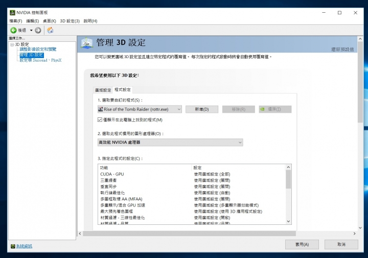
Task: Select the 三重緩衝 setting row
Action: tap(192, 180)
